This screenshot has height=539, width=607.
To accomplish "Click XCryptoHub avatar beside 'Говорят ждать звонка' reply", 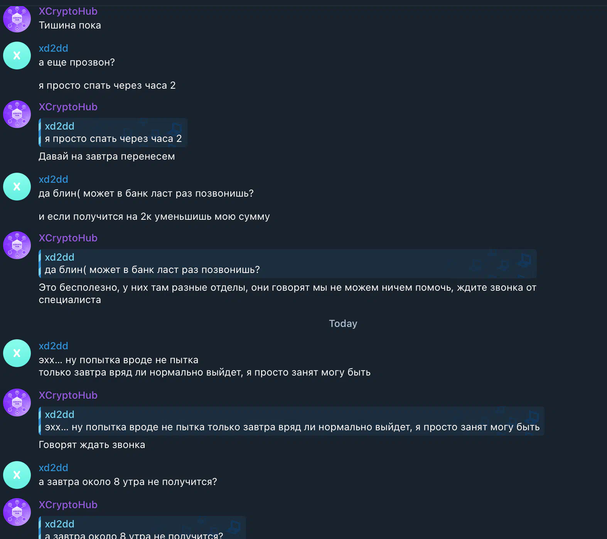I will [x=17, y=403].
